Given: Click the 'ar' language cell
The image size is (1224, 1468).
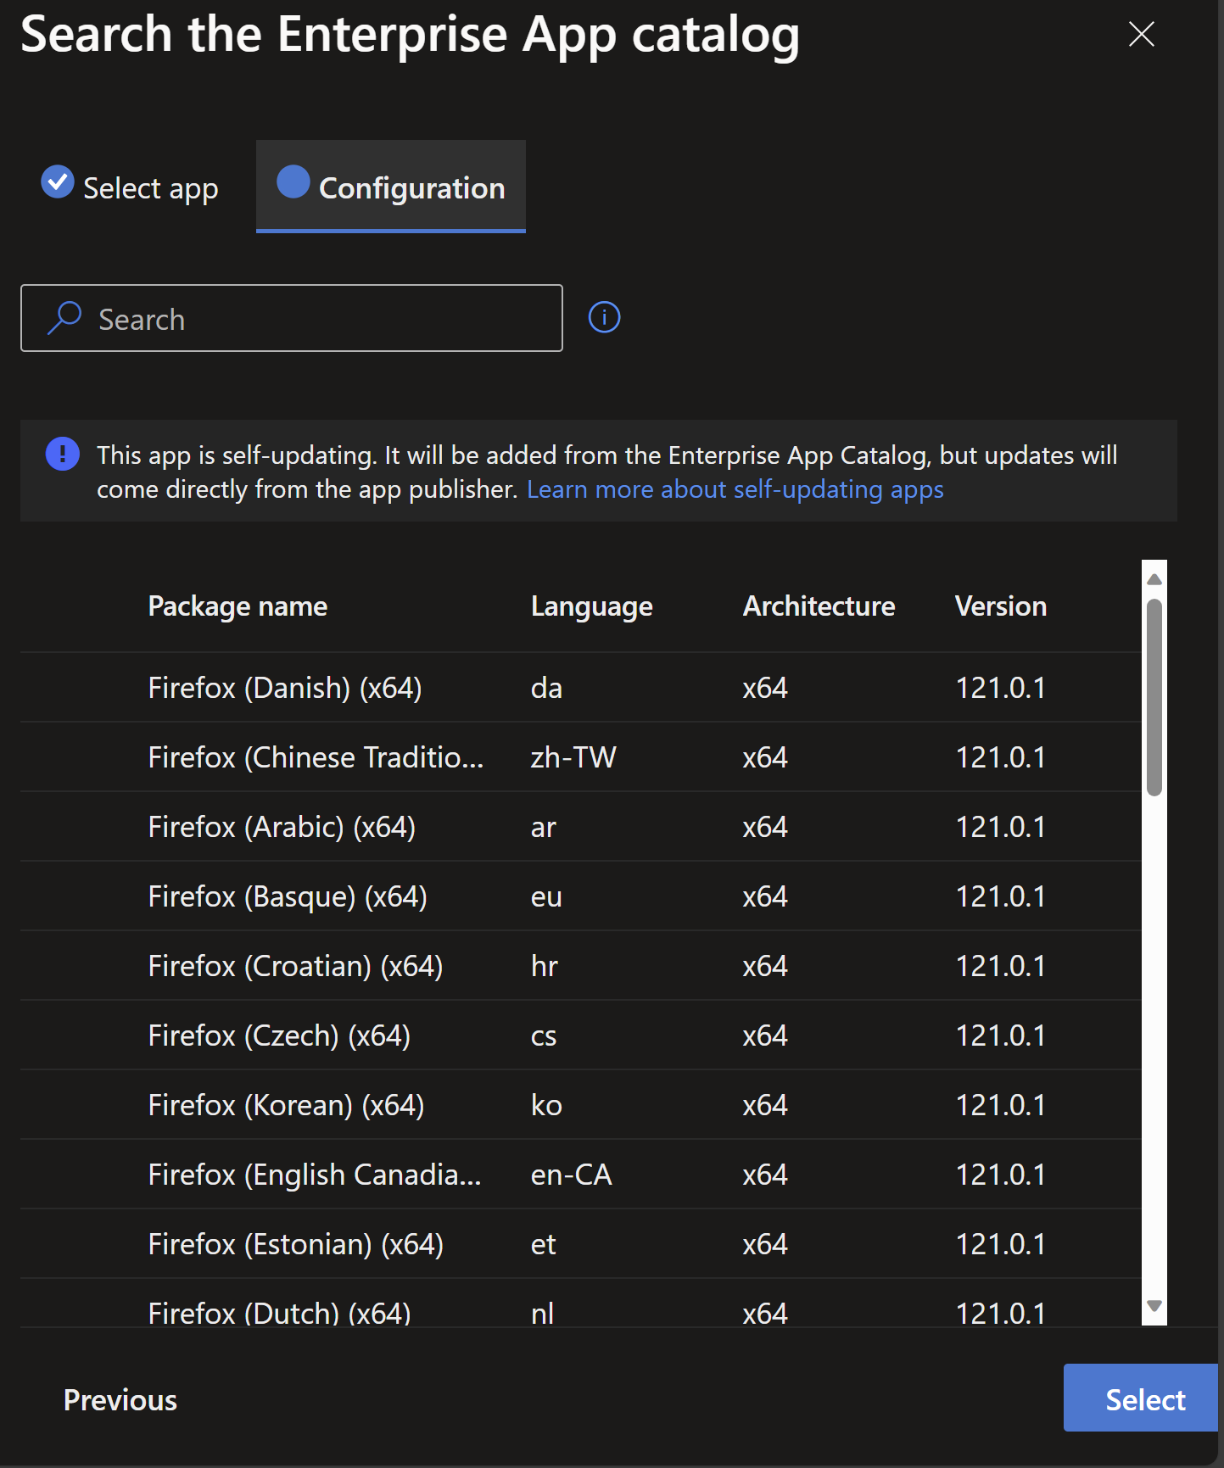Looking at the screenshot, I should point(543,827).
